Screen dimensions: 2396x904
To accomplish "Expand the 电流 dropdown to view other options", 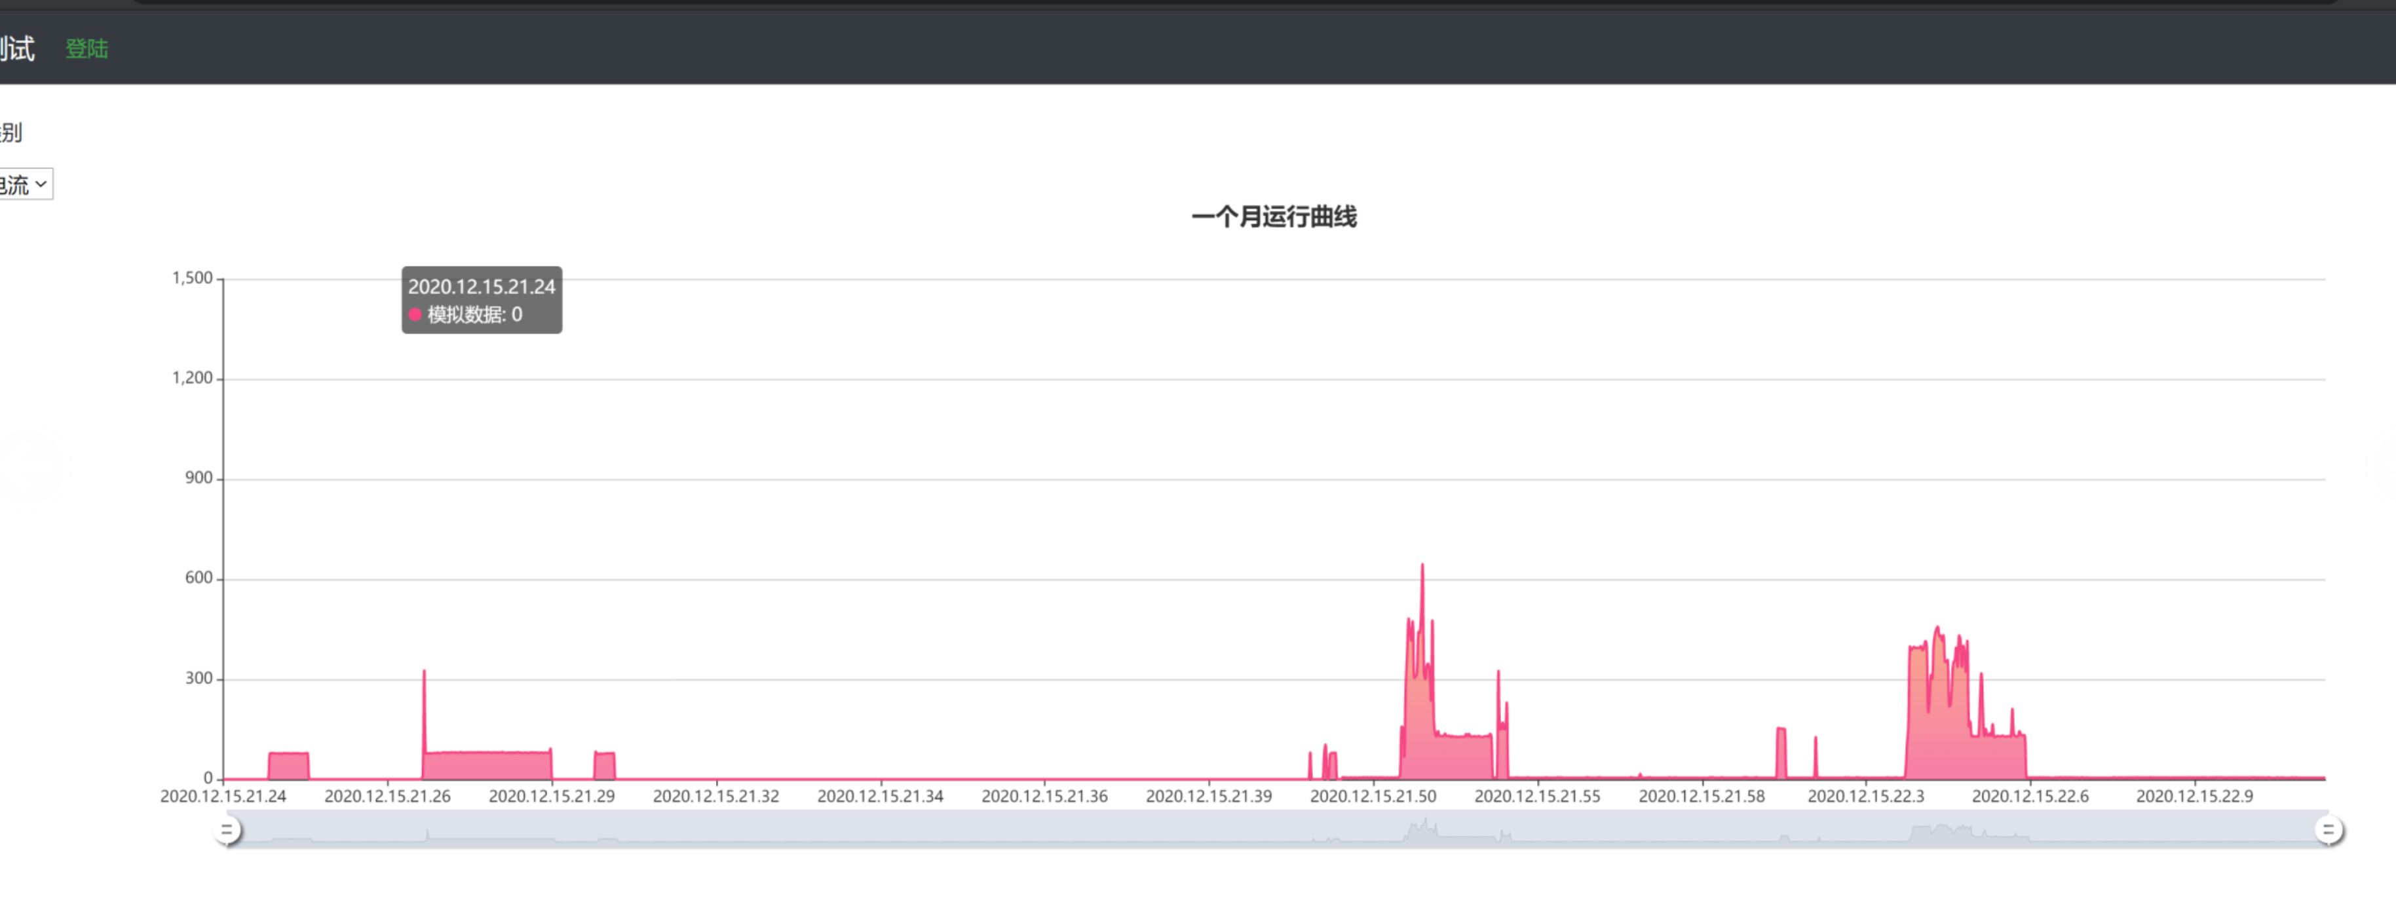I will click(x=26, y=184).
